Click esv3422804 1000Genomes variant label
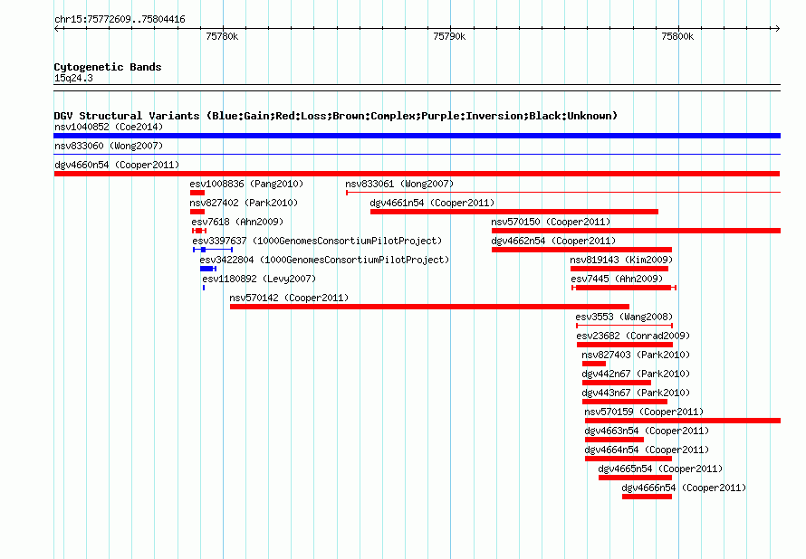 pyautogui.click(x=324, y=260)
